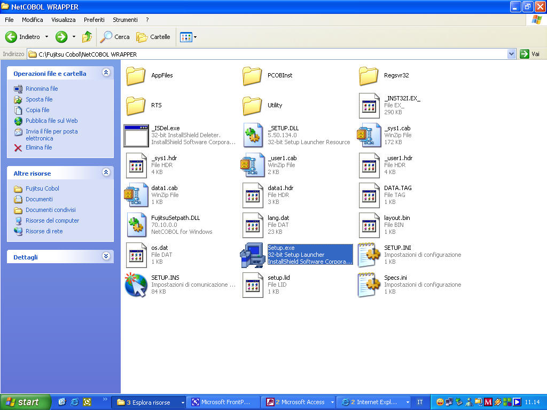Click Rinomina file link
Viewport: 547px width, 410px height.
tap(42, 89)
